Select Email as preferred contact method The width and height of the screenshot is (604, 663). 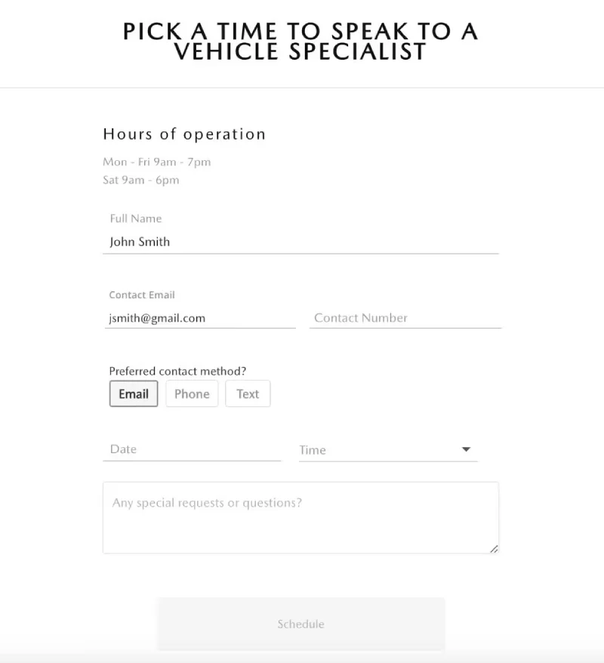click(x=133, y=393)
